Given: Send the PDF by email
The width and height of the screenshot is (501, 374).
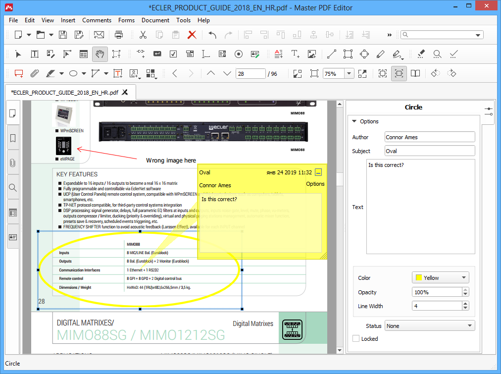Looking at the screenshot, I should tap(99, 35).
